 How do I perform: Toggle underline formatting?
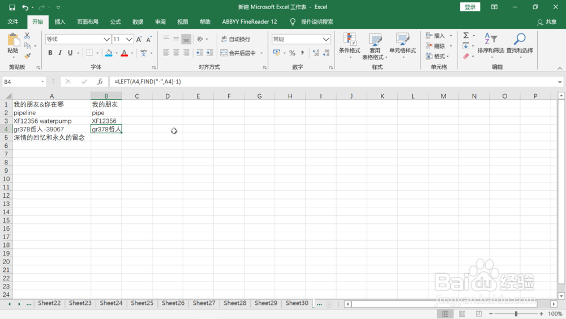70,53
